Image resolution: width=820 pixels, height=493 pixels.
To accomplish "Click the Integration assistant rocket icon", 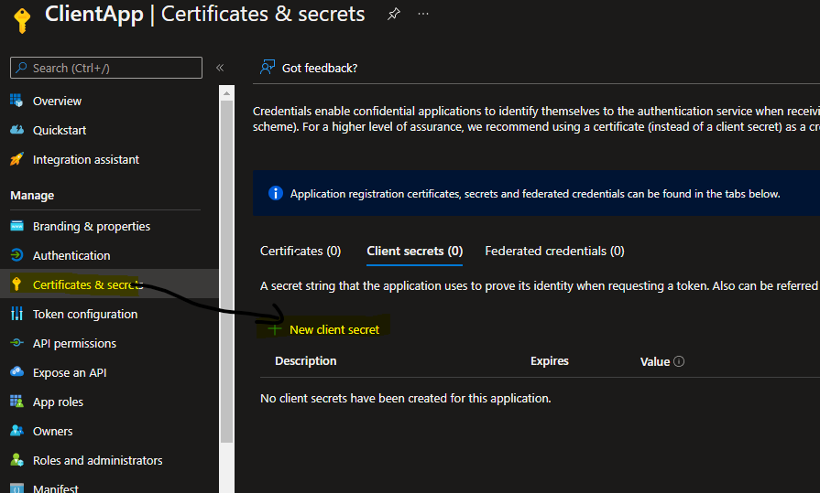I will (16, 159).
